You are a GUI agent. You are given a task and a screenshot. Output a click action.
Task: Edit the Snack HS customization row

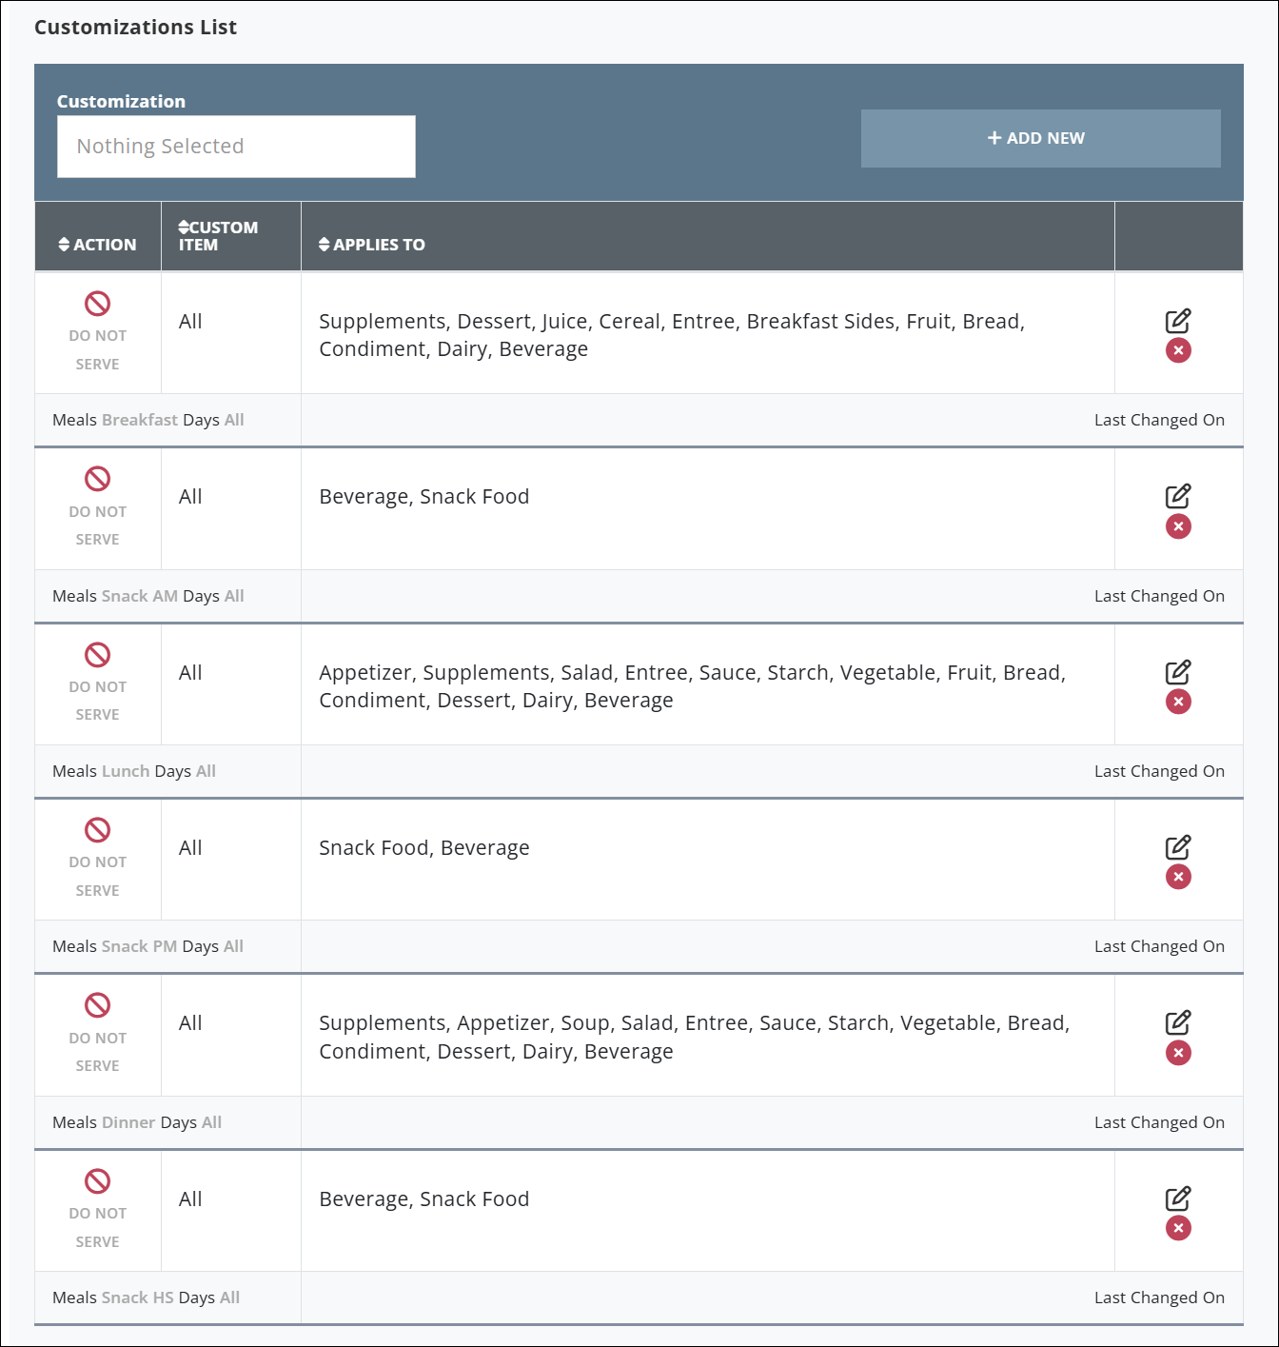coord(1178,1198)
